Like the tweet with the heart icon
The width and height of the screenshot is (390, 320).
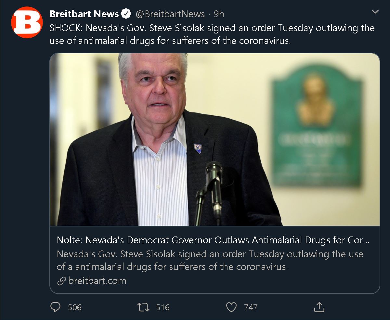[x=231, y=307]
